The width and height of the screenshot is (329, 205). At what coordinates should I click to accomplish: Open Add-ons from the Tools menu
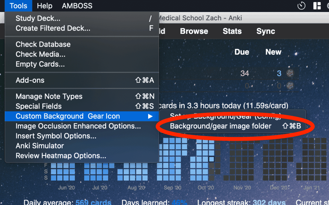[82, 80]
